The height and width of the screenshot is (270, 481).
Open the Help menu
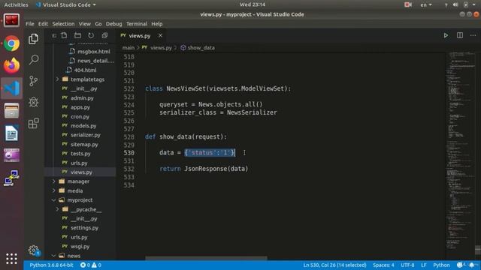157,24
